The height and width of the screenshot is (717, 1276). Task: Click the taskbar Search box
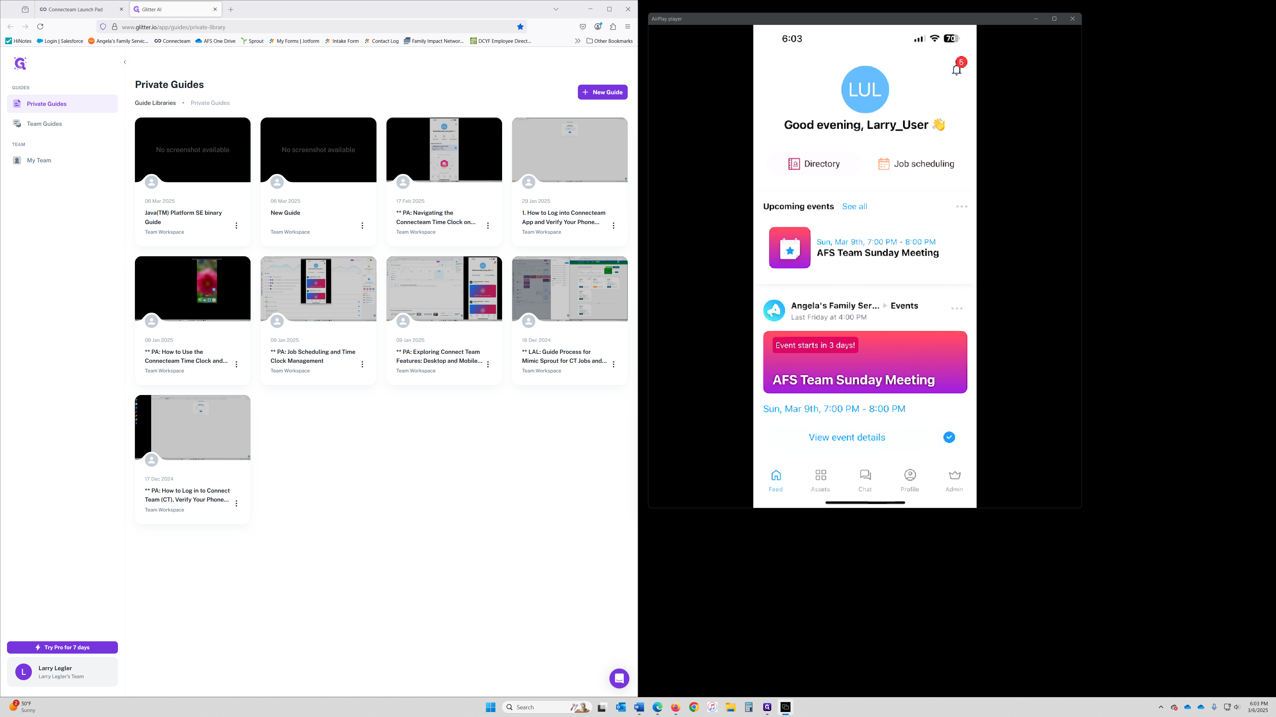[547, 707]
